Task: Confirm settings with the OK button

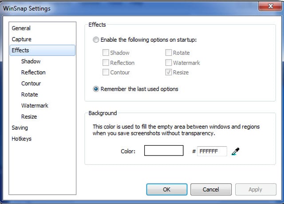Action: 167,189
